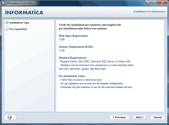
Task: Cancel the installation
Action: (157, 117)
